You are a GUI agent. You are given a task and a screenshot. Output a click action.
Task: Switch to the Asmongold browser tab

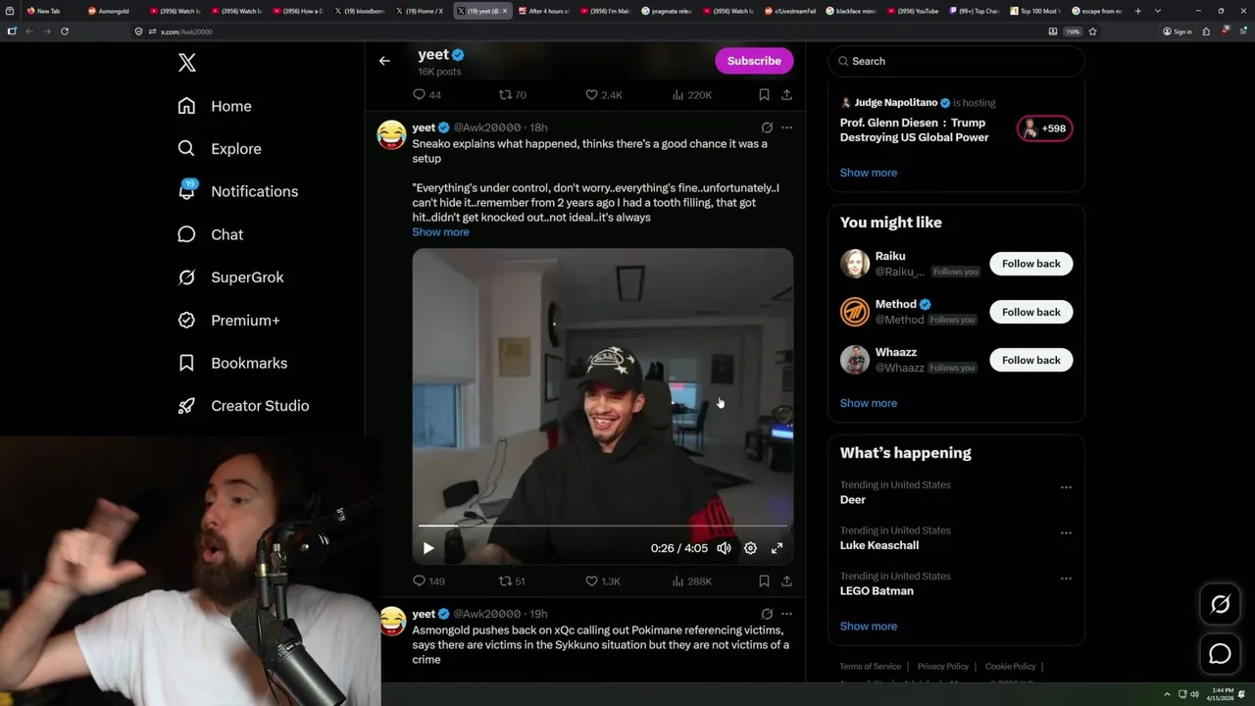[x=110, y=11]
